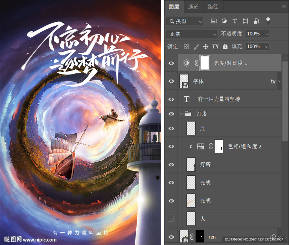Click the 不透明度 100% value field
Screen dimensions: 289x245
pos(254,34)
